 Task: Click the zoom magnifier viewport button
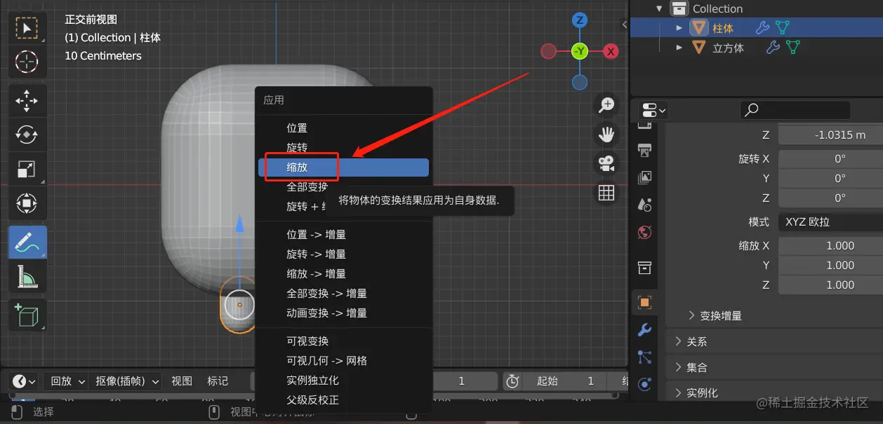pyautogui.click(x=606, y=105)
